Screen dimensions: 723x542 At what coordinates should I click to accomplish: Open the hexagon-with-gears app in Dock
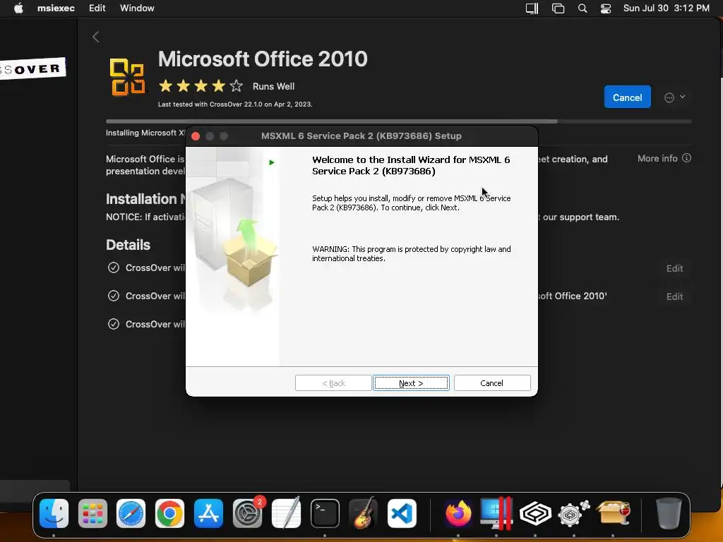(x=573, y=513)
